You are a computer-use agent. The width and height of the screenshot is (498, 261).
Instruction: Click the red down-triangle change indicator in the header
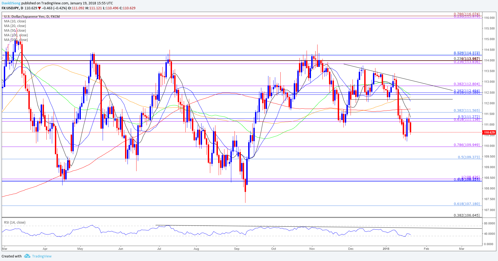(40, 8)
